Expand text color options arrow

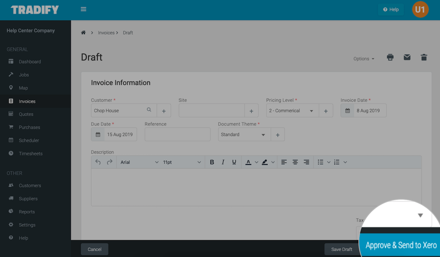(x=256, y=162)
